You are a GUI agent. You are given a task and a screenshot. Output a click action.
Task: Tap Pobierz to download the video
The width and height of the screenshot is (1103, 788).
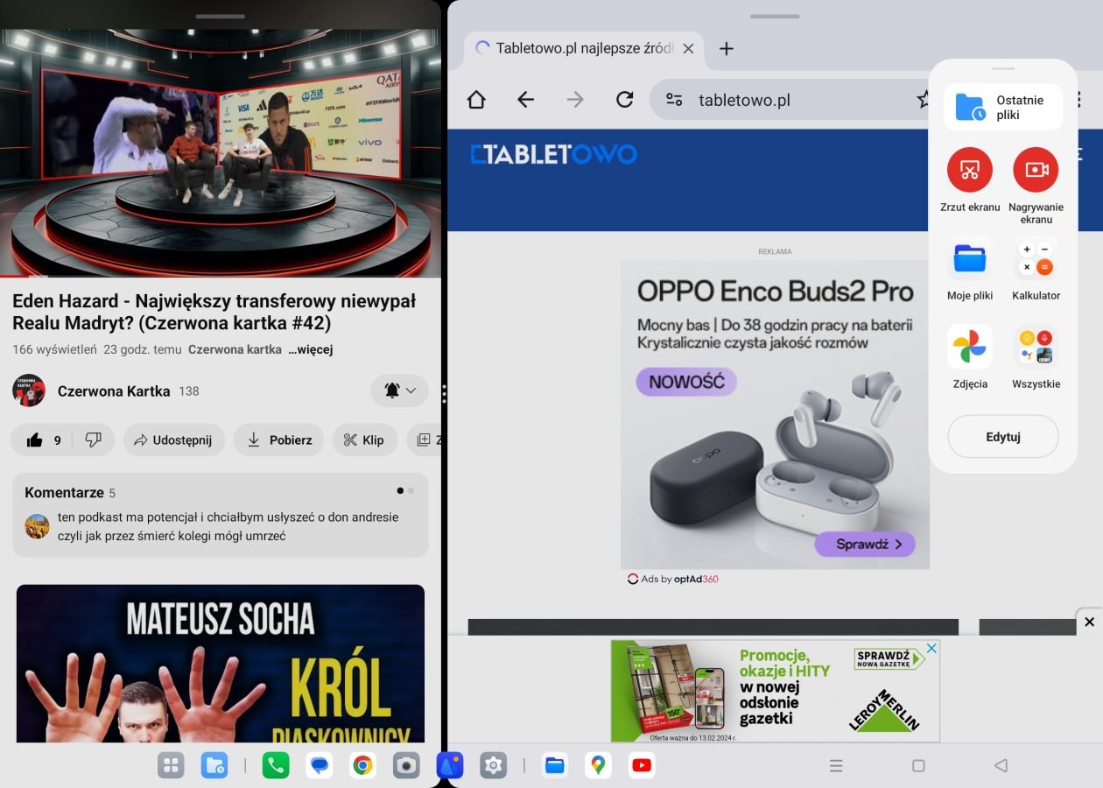click(x=278, y=440)
